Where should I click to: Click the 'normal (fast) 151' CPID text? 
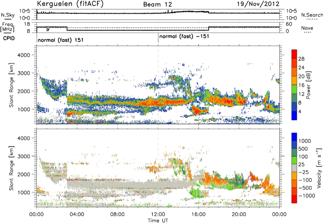(x=61, y=40)
